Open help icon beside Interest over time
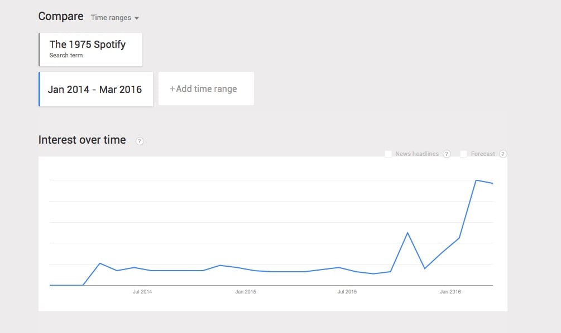Screen dimensions: 561x333 tap(140, 141)
